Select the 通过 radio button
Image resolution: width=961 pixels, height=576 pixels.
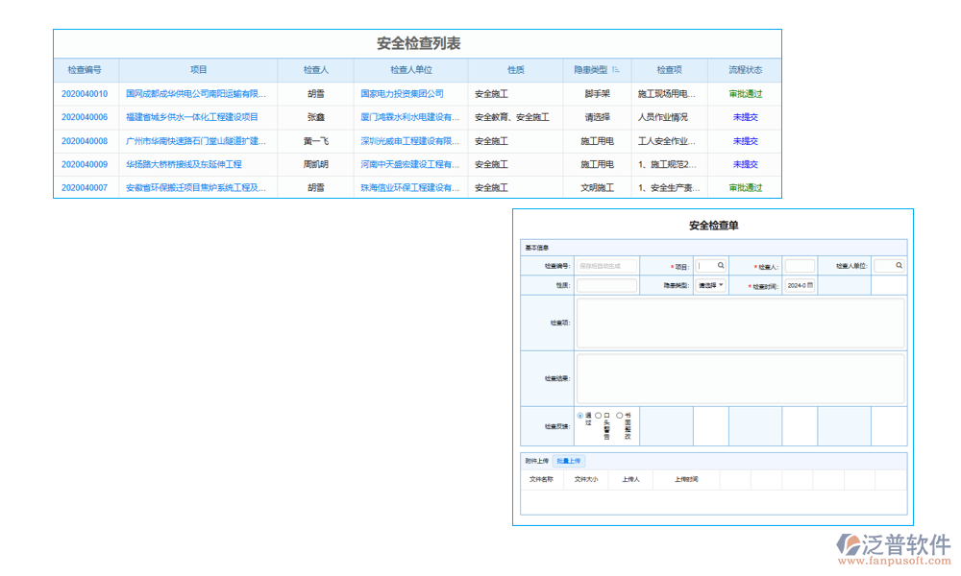(580, 416)
